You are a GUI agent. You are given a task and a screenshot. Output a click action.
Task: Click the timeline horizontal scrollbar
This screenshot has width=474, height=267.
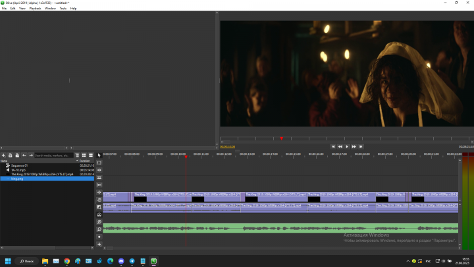(282, 249)
